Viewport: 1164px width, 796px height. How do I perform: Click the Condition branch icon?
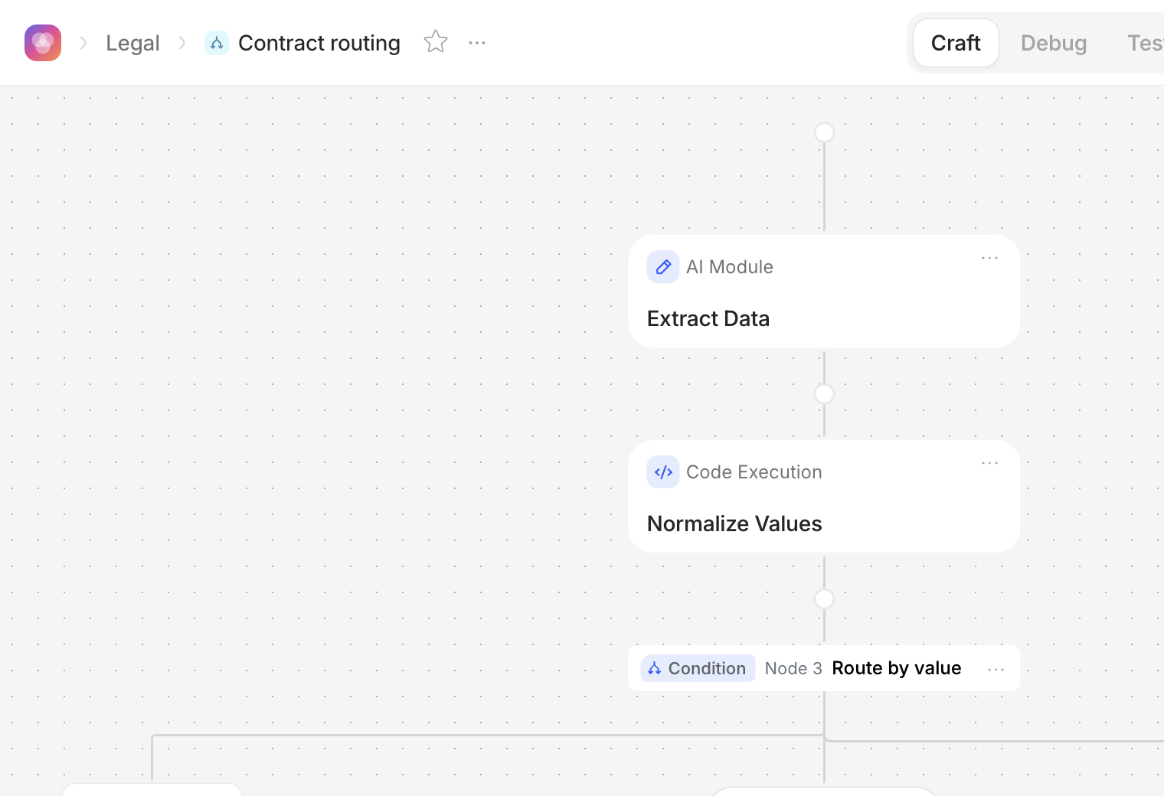tap(655, 668)
